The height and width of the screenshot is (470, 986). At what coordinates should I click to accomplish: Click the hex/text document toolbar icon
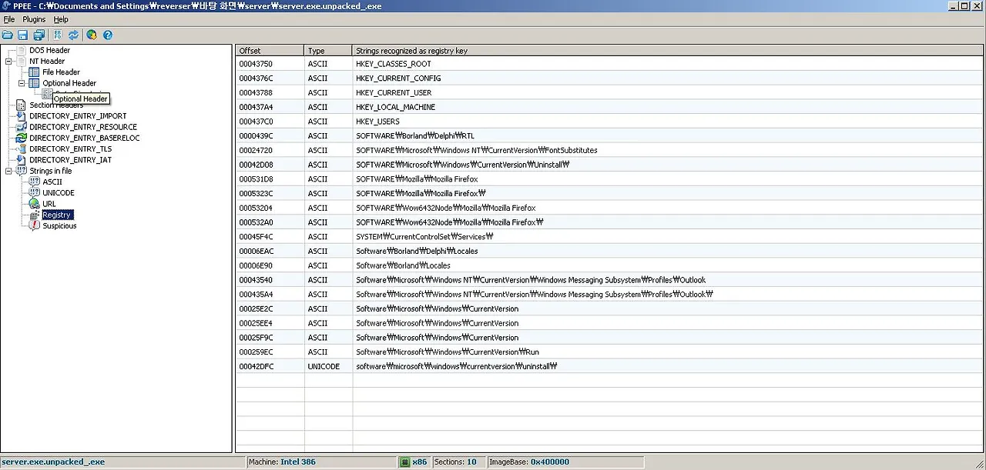(57, 35)
